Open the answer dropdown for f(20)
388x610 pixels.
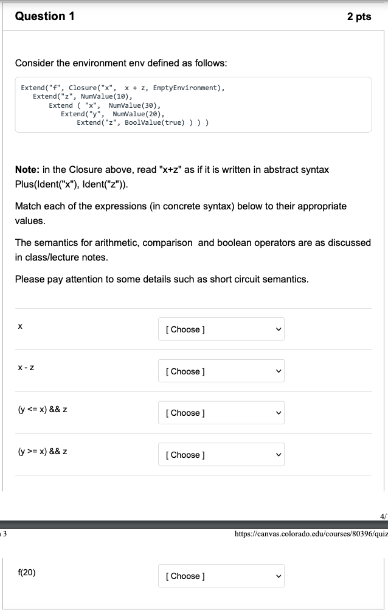tap(221, 575)
